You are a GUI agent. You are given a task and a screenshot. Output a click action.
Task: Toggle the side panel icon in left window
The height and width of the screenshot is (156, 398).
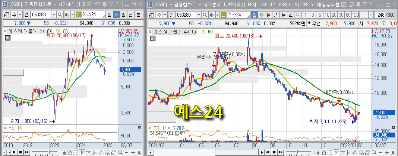pos(7,14)
